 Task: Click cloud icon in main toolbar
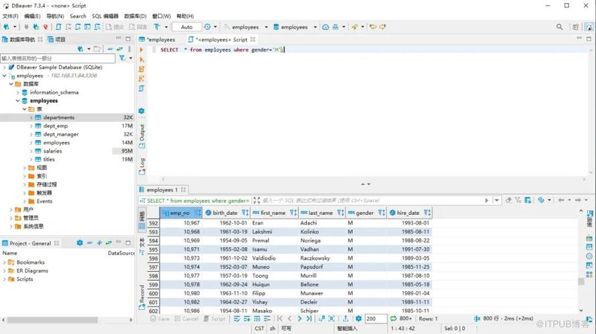pos(325,27)
